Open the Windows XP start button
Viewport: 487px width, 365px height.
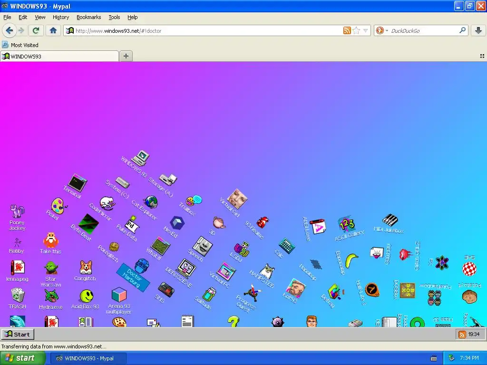22,358
